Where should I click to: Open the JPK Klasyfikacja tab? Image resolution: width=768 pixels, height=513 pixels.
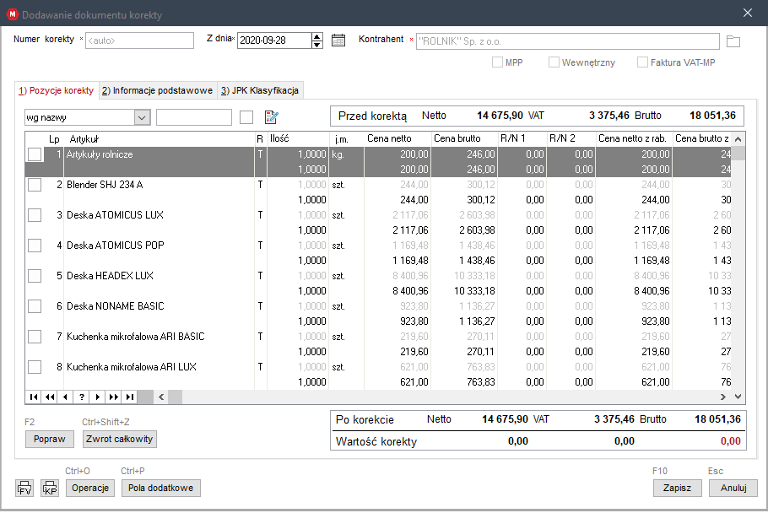click(259, 90)
